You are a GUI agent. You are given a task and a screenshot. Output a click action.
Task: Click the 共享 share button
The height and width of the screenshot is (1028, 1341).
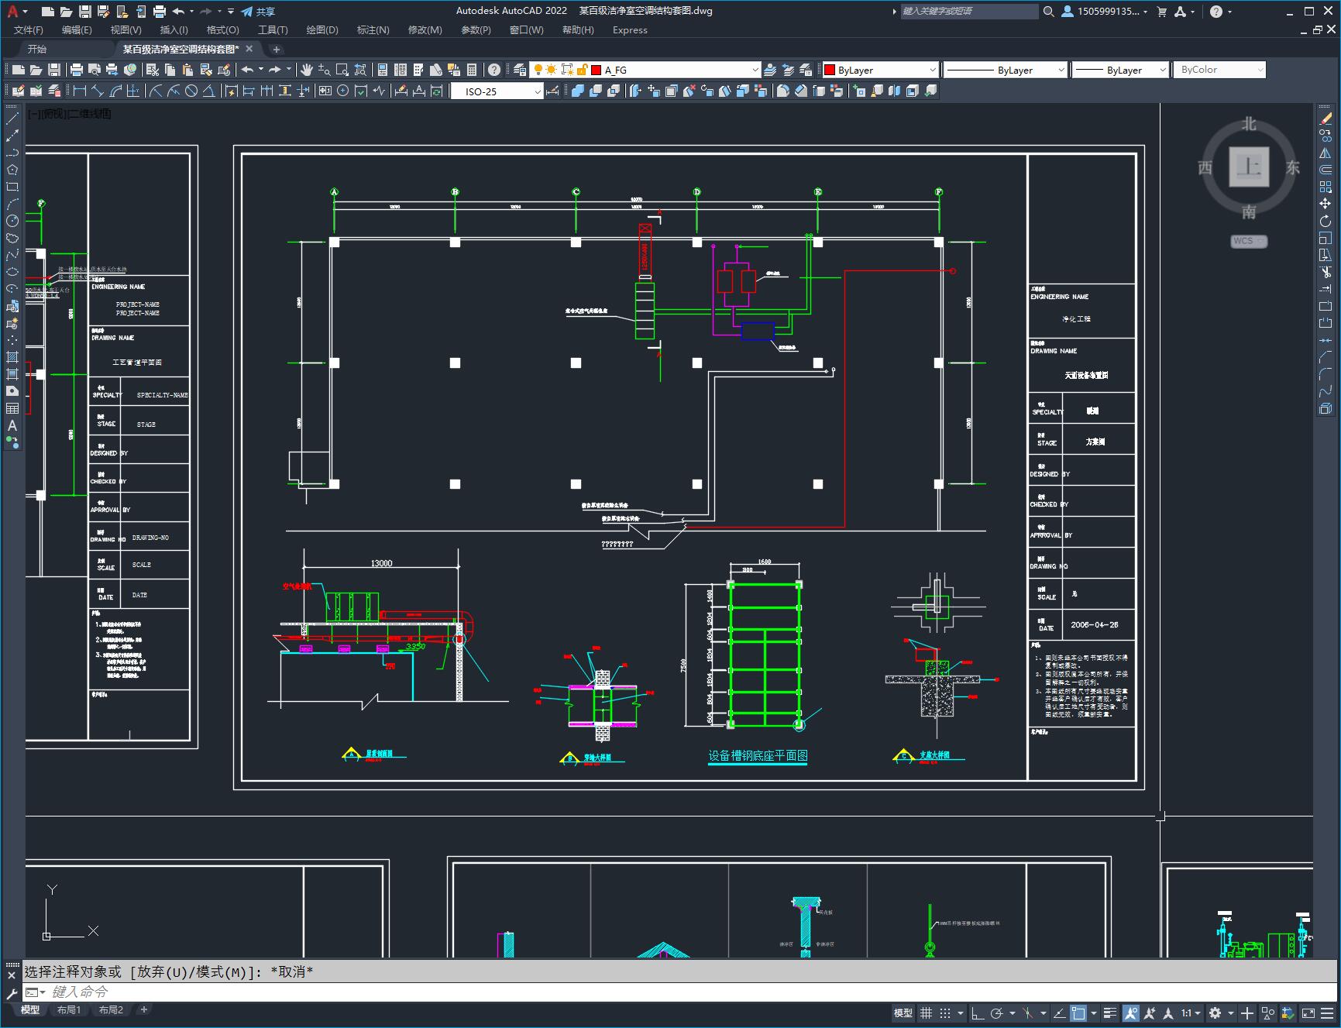click(x=258, y=12)
